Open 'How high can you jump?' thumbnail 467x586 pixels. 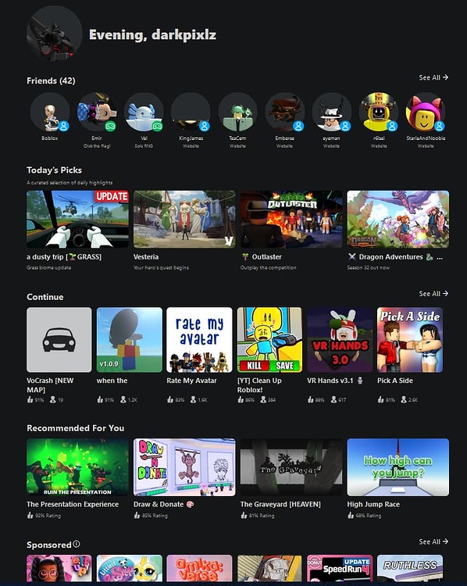[398, 467]
